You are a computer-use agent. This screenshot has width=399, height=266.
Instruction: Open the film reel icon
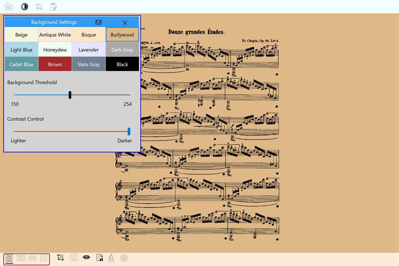coord(124,258)
